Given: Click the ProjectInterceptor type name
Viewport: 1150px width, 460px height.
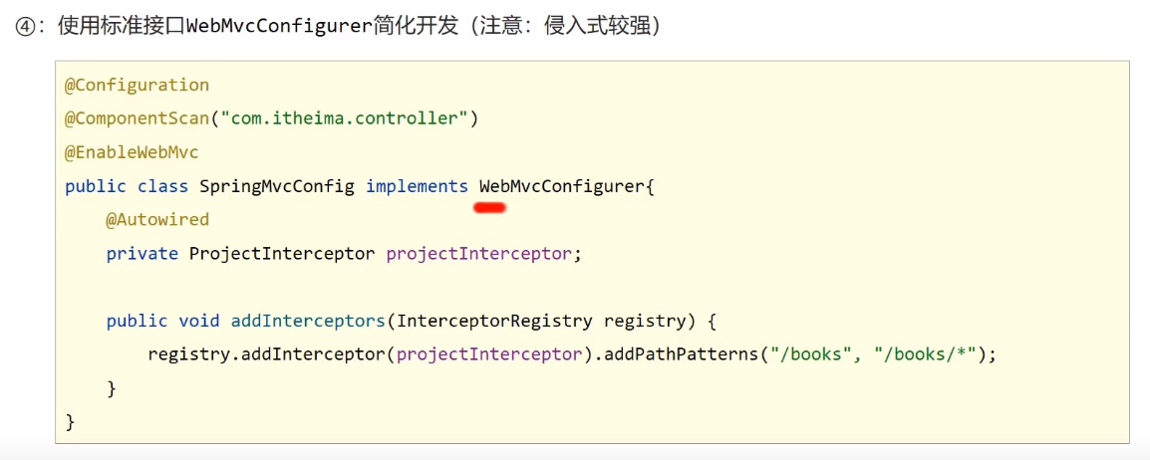Looking at the screenshot, I should pos(282,254).
